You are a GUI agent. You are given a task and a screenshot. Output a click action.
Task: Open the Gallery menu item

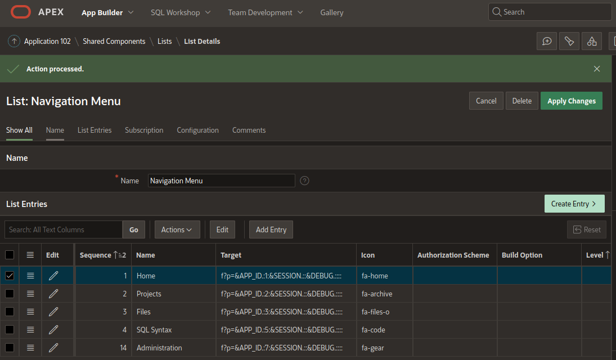331,12
